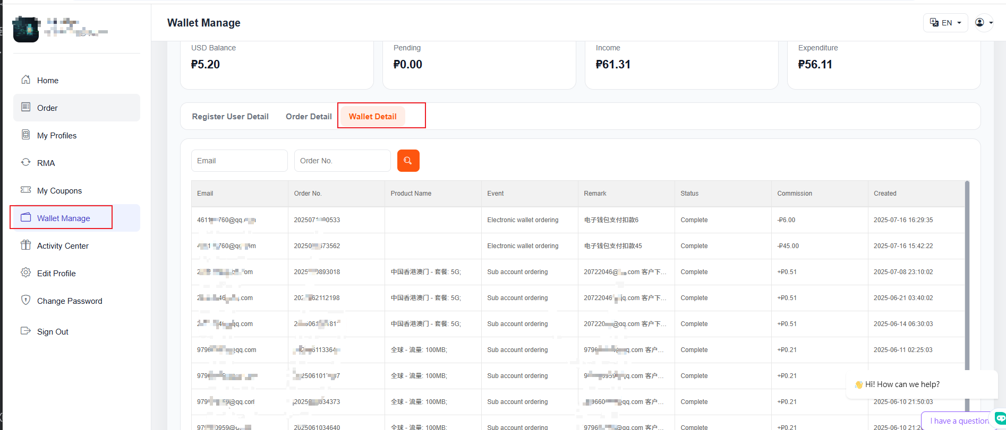Switch to Order Detail tab
The image size is (1006, 430).
point(309,117)
